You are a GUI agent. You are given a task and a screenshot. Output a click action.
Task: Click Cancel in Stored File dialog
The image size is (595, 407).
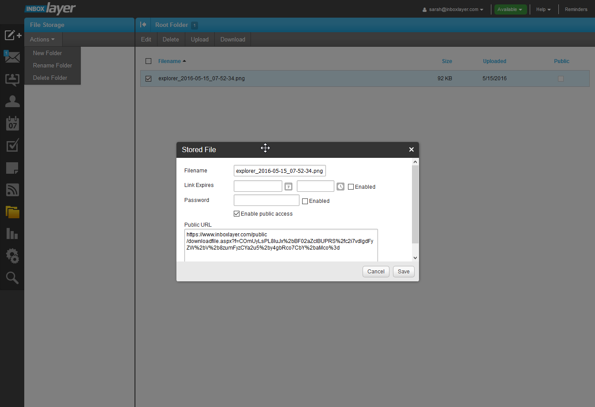376,272
